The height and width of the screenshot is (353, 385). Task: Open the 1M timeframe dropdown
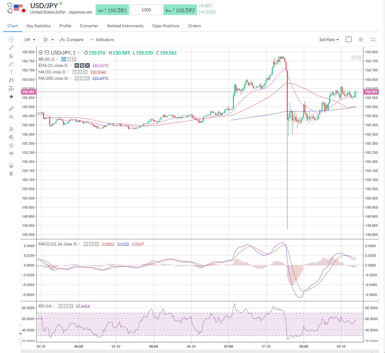click(x=29, y=39)
